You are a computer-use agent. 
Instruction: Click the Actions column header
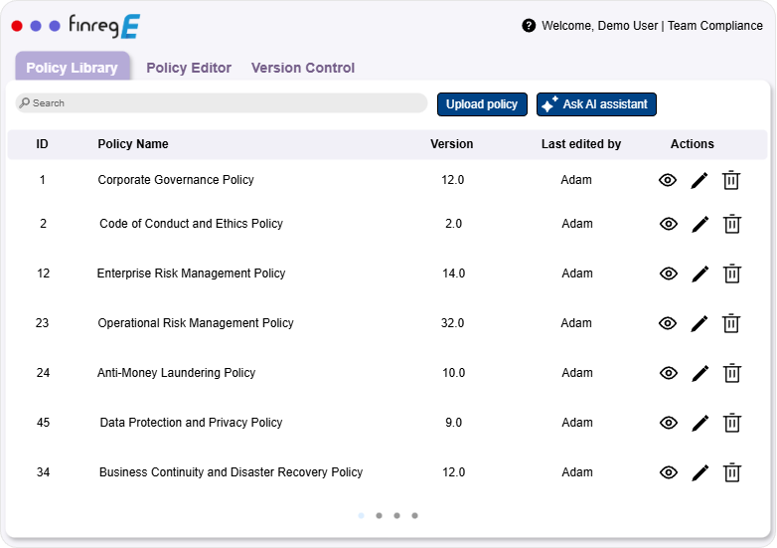pyautogui.click(x=693, y=144)
